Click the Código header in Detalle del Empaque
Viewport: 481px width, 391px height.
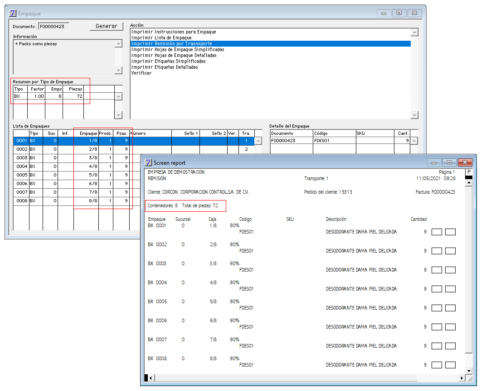click(335, 134)
